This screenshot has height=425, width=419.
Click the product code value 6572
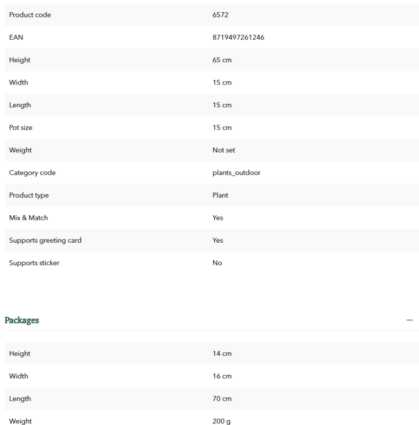click(x=220, y=15)
